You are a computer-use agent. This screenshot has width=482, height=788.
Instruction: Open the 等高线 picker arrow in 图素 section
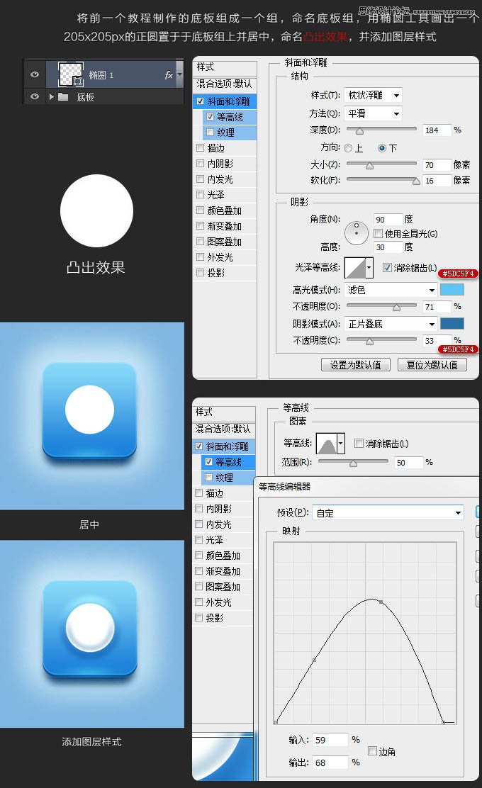pyautogui.click(x=341, y=444)
